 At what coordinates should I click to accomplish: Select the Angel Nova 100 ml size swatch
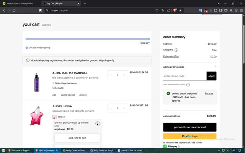click(x=54, y=117)
